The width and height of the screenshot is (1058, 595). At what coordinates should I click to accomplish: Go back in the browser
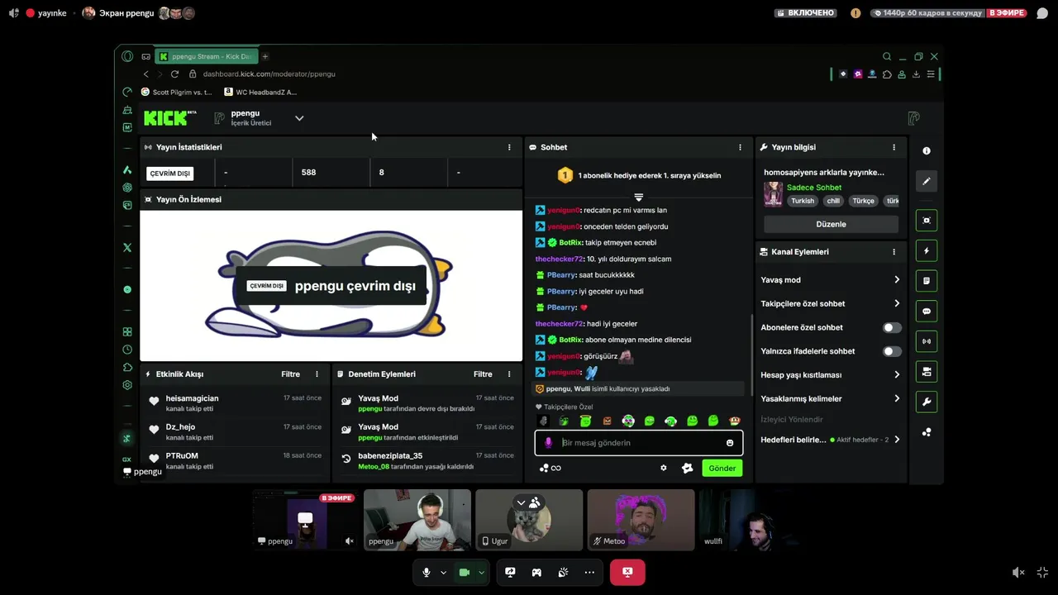point(146,74)
